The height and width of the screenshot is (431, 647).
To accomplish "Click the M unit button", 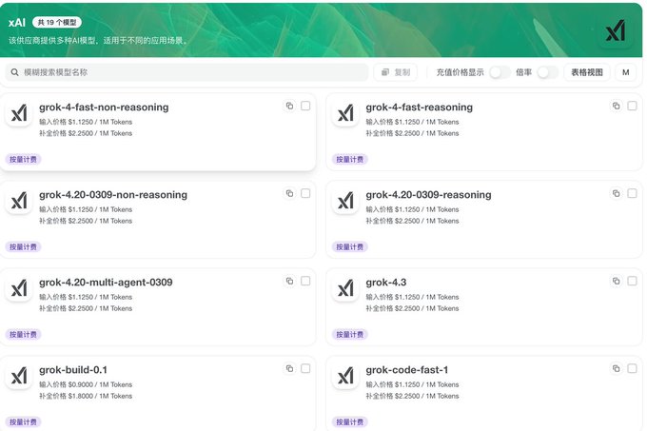I will [625, 72].
